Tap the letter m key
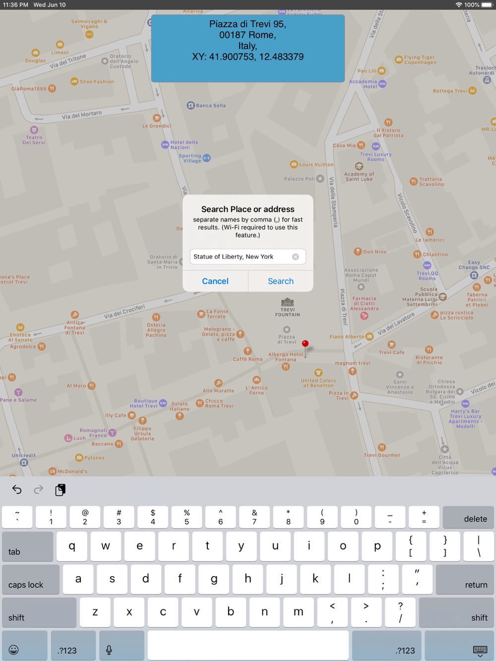 pyautogui.click(x=298, y=612)
